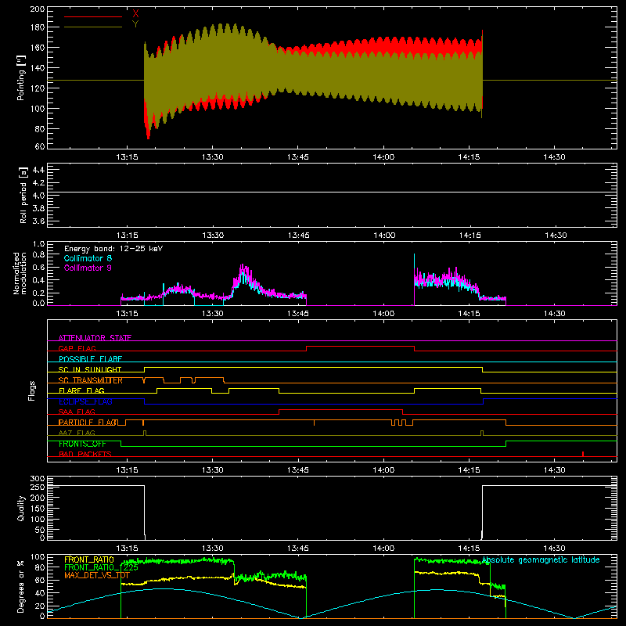The image size is (626, 626).
Task: Click the yellow FRONT_RATIO legend text
Action: coord(89,559)
